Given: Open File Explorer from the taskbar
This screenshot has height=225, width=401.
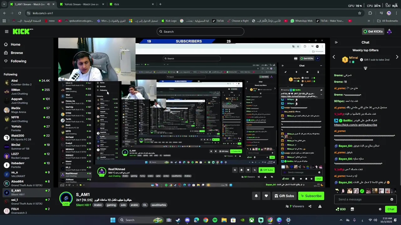Looking at the screenshot, I should pyautogui.click(x=224, y=220).
